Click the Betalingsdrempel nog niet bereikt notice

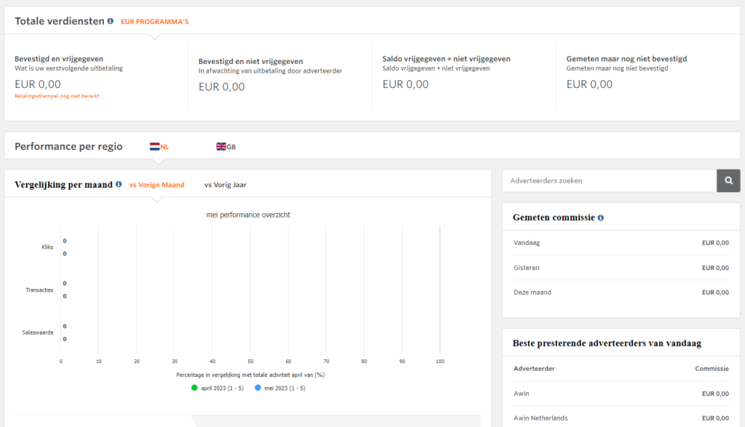click(57, 96)
